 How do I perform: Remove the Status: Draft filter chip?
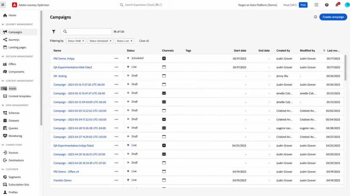tap(83, 41)
